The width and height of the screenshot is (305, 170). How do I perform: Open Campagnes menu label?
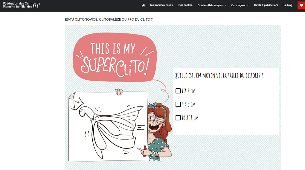tap(238, 5)
